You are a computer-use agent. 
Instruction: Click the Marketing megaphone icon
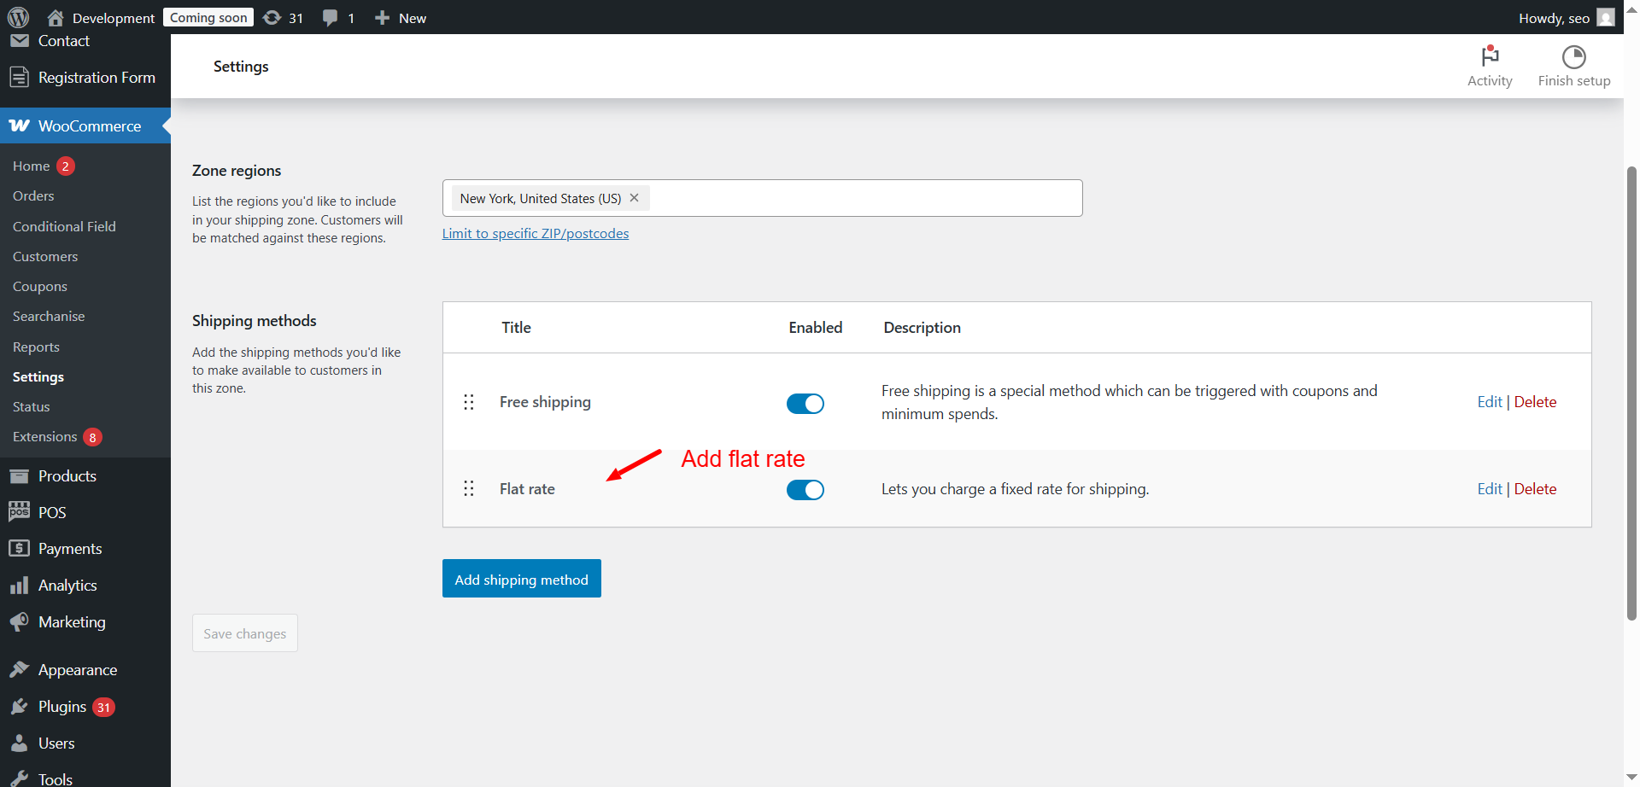point(19,622)
